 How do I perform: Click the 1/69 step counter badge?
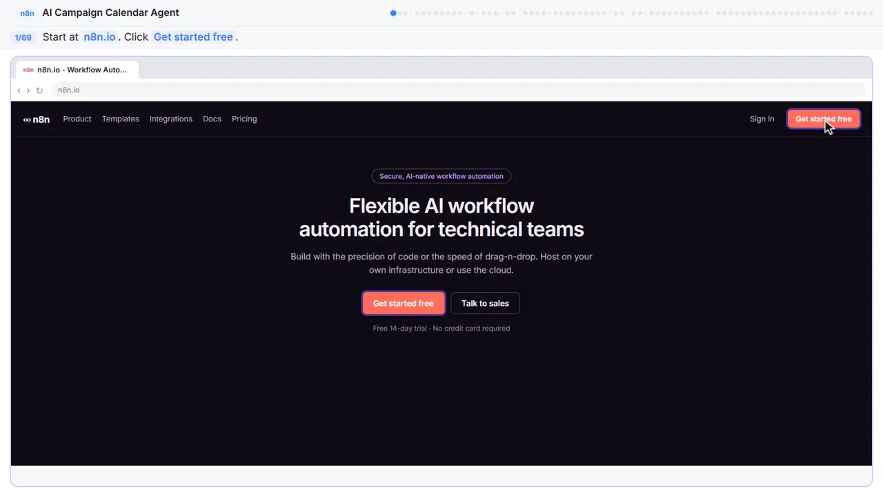[x=23, y=37]
